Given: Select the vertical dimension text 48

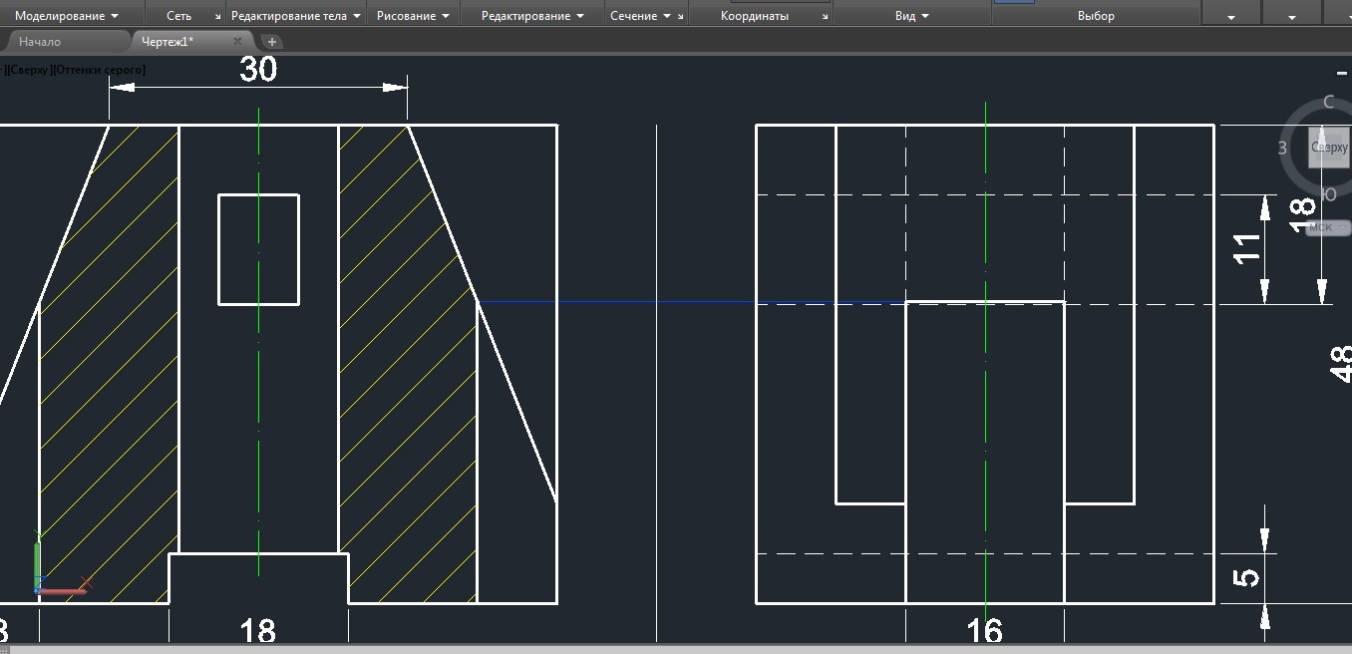Looking at the screenshot, I should click(1341, 364).
